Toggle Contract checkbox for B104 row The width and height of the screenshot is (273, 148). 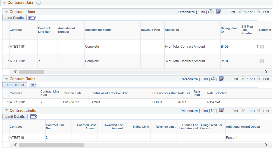262,61
